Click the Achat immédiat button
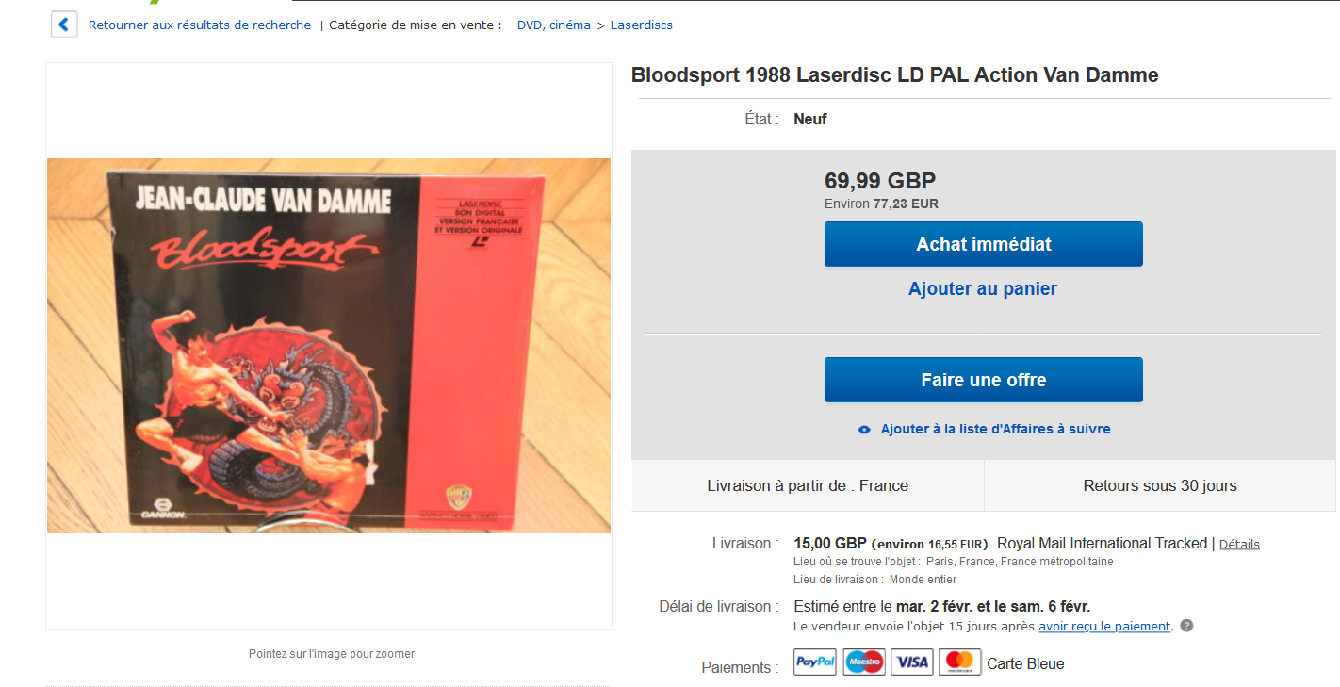 point(984,244)
